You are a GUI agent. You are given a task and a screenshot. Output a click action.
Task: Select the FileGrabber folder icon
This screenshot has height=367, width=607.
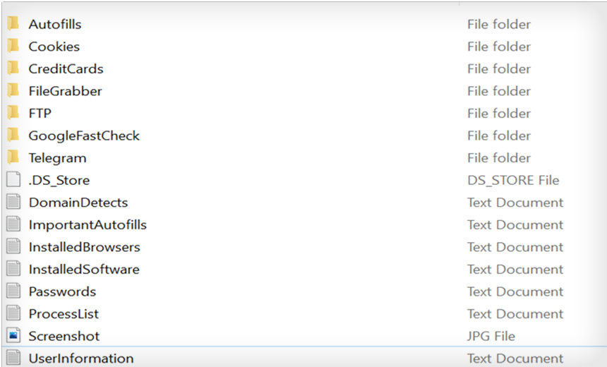point(13,91)
